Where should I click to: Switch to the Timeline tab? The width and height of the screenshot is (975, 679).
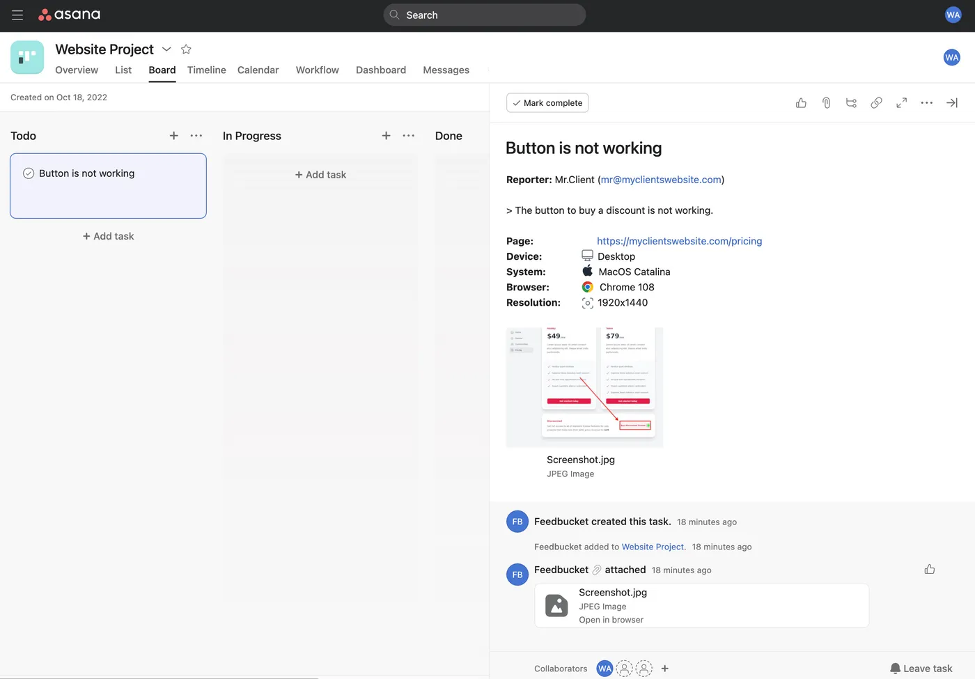point(206,70)
